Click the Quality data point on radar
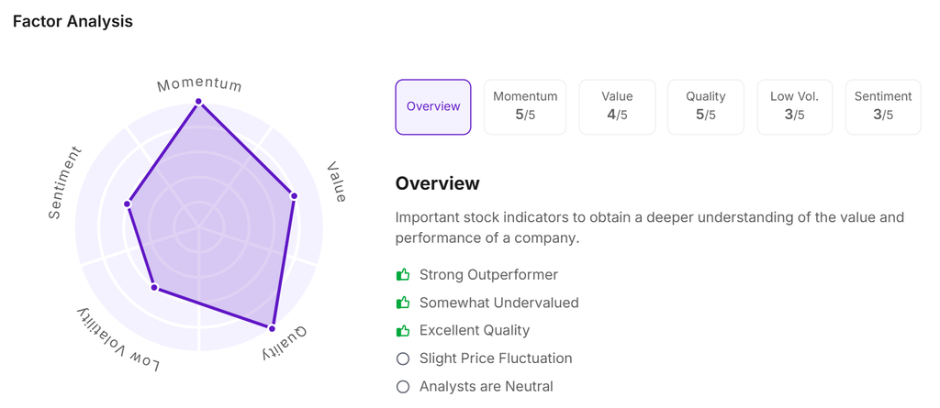Screen dimensions: 940x408 click(273, 327)
